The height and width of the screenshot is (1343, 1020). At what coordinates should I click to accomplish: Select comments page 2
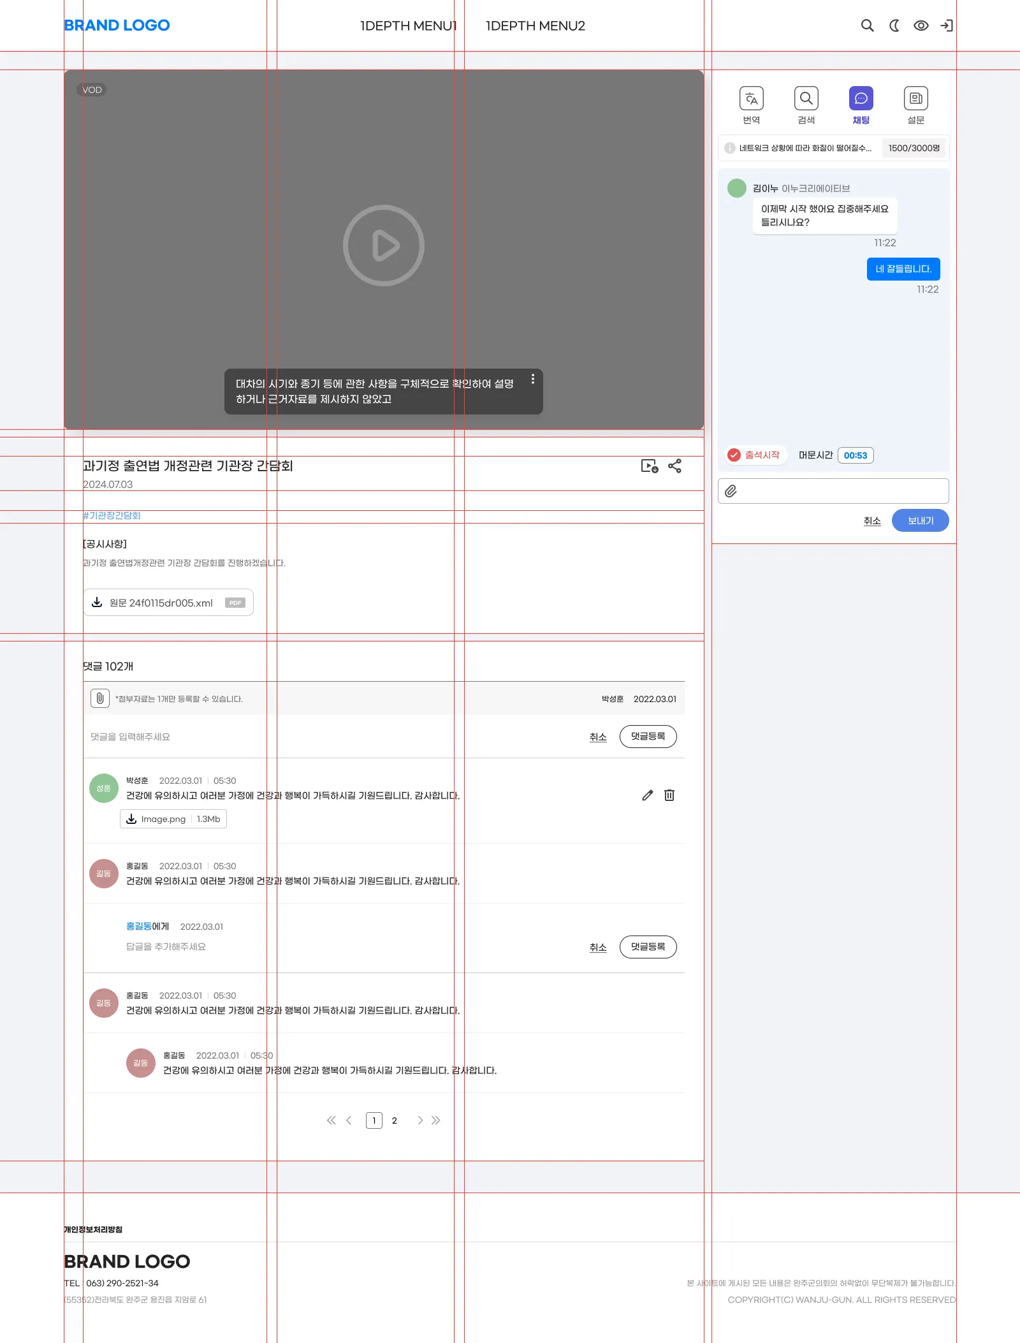tap(395, 1120)
